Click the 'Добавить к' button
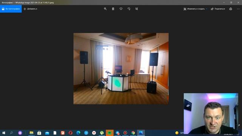 [x=30, y=9]
